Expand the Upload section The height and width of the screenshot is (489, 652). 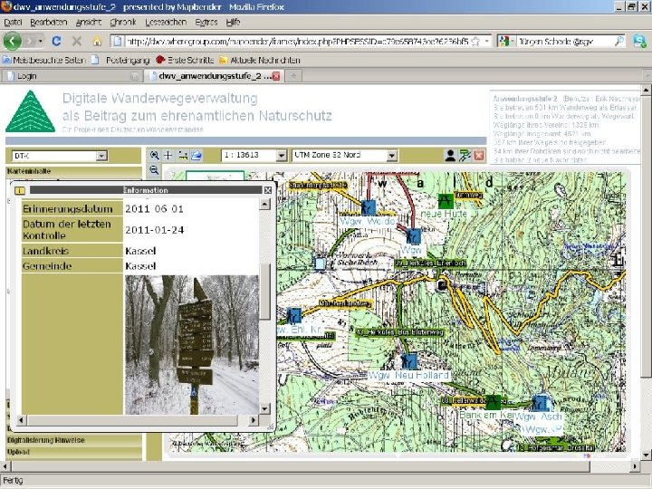(x=73, y=452)
